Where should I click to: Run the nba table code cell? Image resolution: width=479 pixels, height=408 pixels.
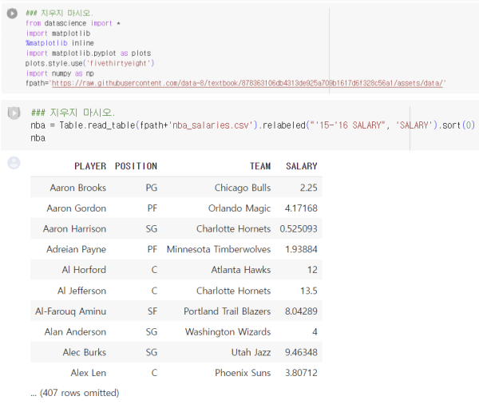click(x=14, y=113)
